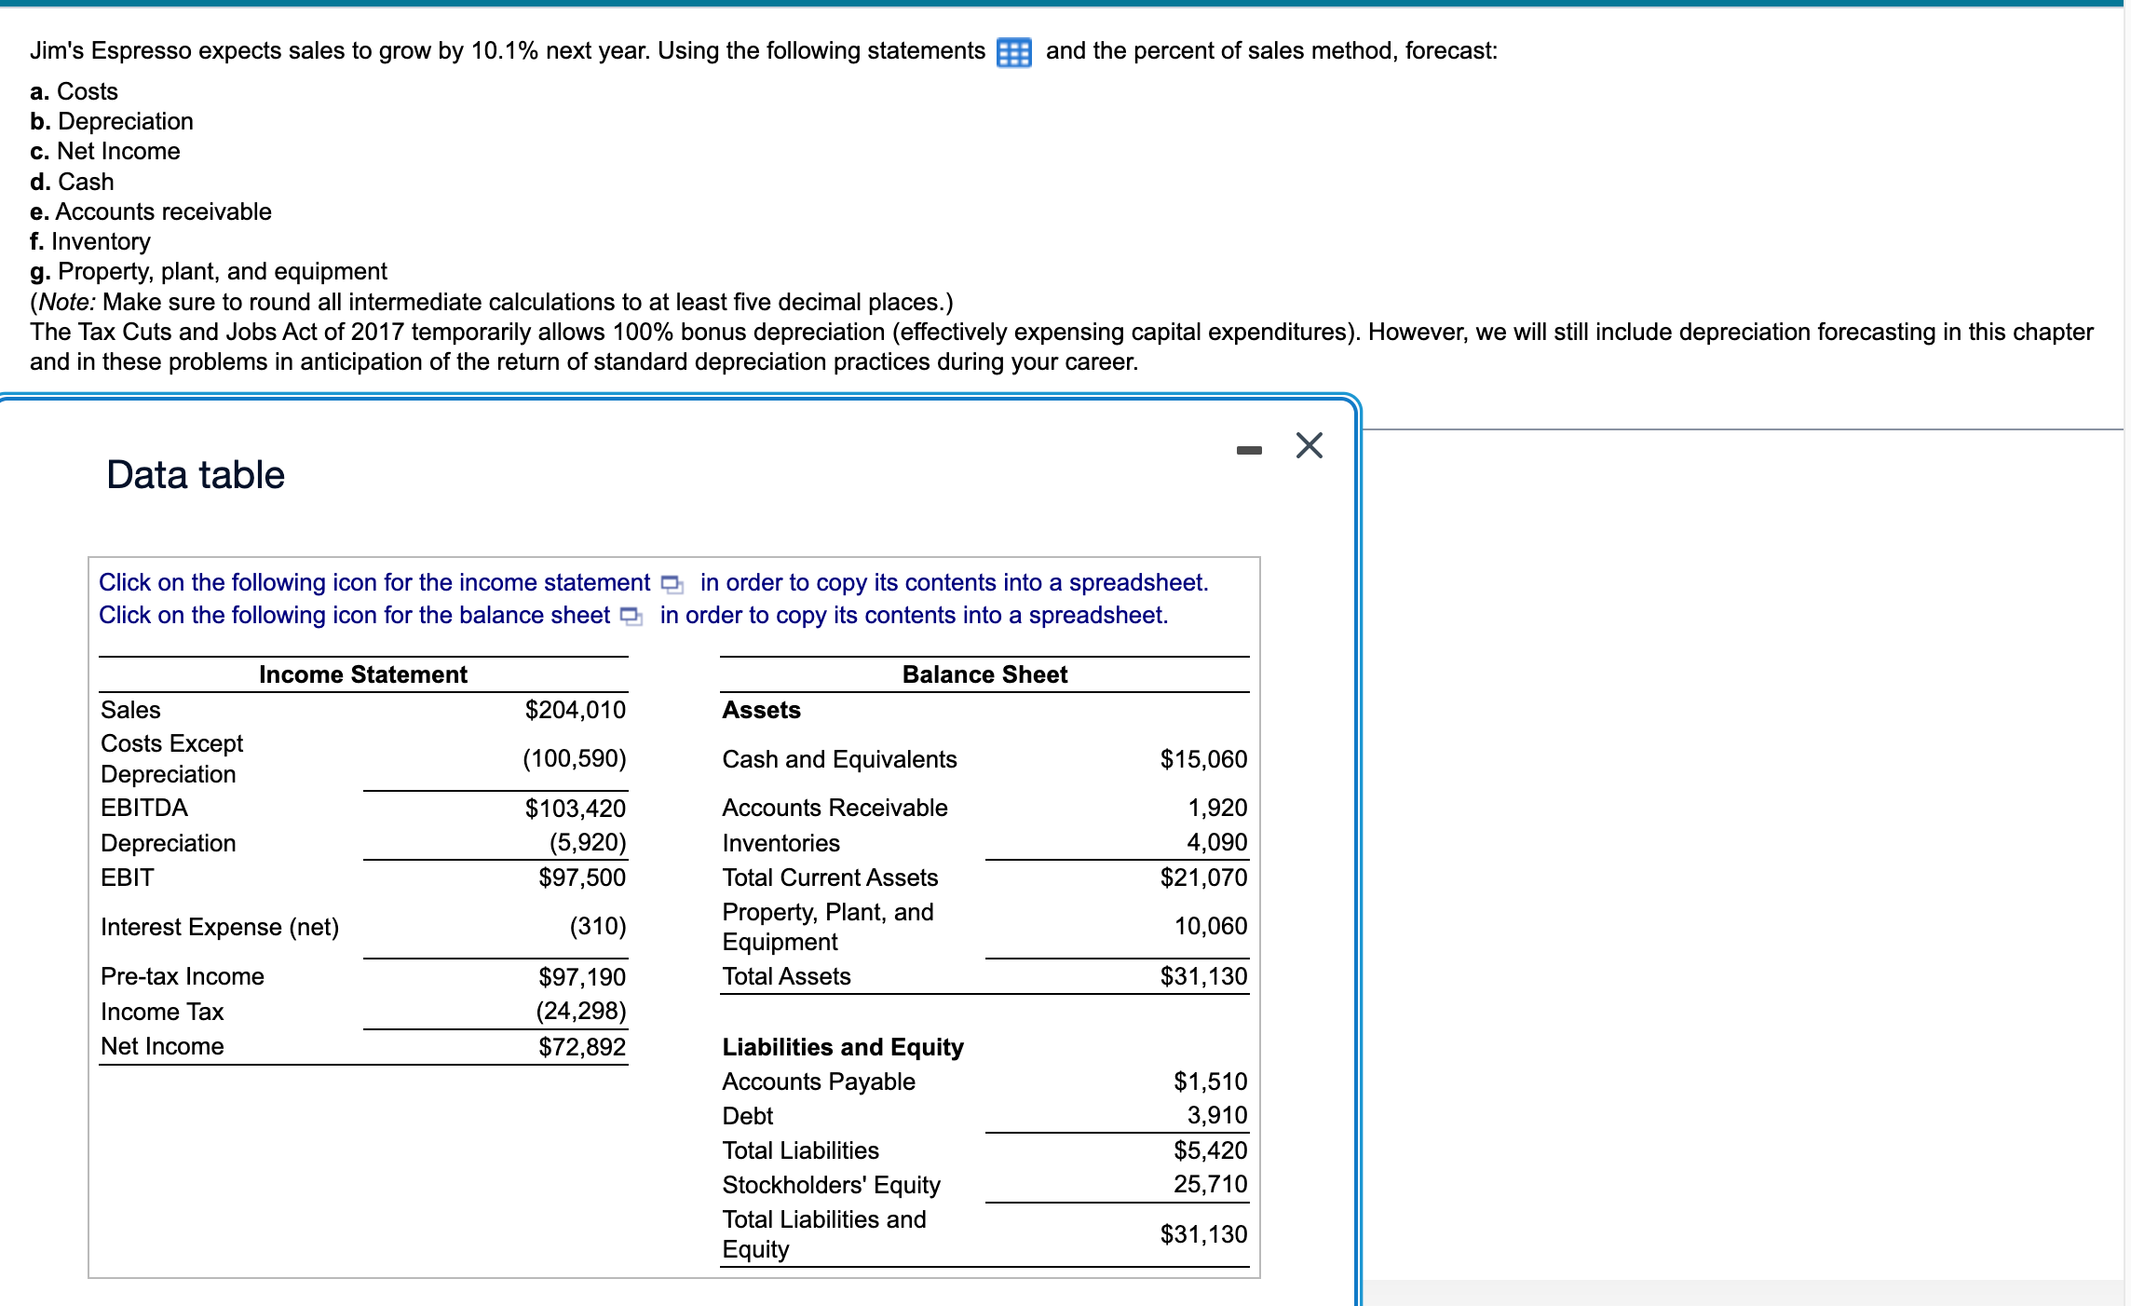Click the Balance Sheet table header
The image size is (2131, 1306).
(x=984, y=674)
